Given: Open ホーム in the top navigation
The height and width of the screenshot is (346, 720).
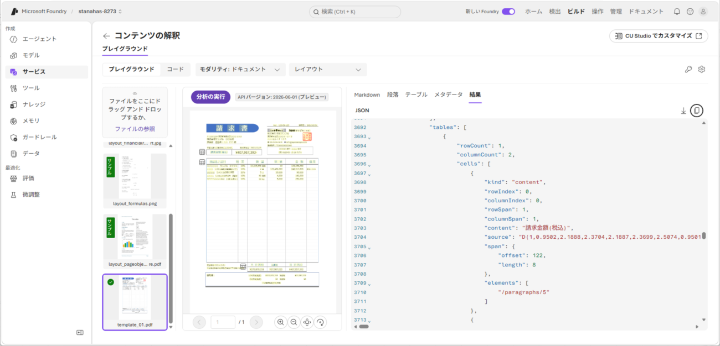Looking at the screenshot, I should 534,12.
